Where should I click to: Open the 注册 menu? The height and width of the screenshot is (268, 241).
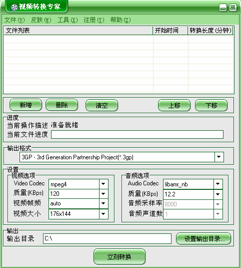point(94,20)
